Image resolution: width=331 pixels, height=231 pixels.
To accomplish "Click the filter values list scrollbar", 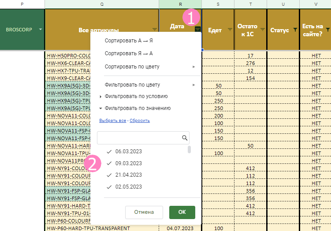I will click(x=189, y=149).
